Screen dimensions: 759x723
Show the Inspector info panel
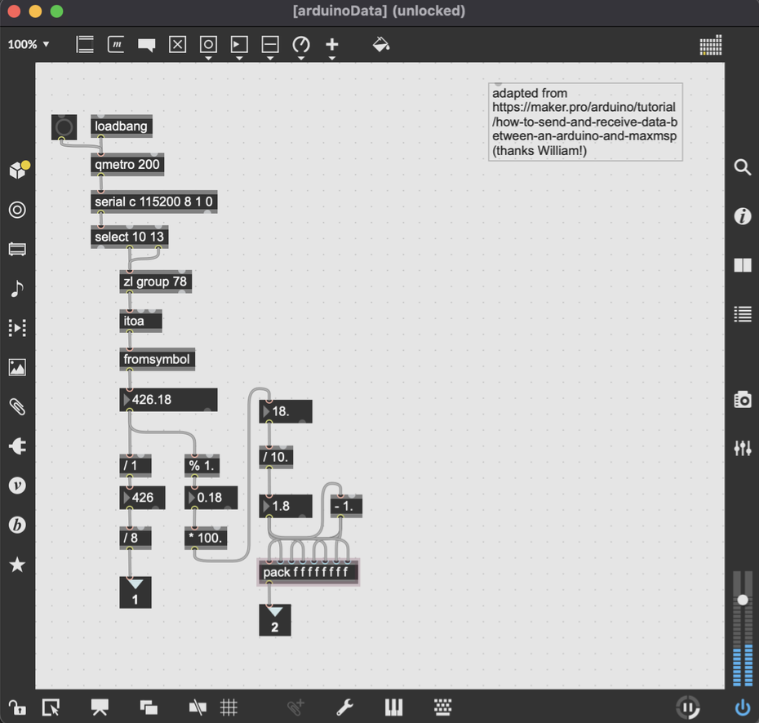click(x=742, y=215)
